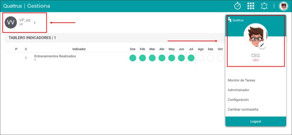Viewport: 292px width, 135px height.
Task: Select Cambiar contraseña
Action: (243, 109)
